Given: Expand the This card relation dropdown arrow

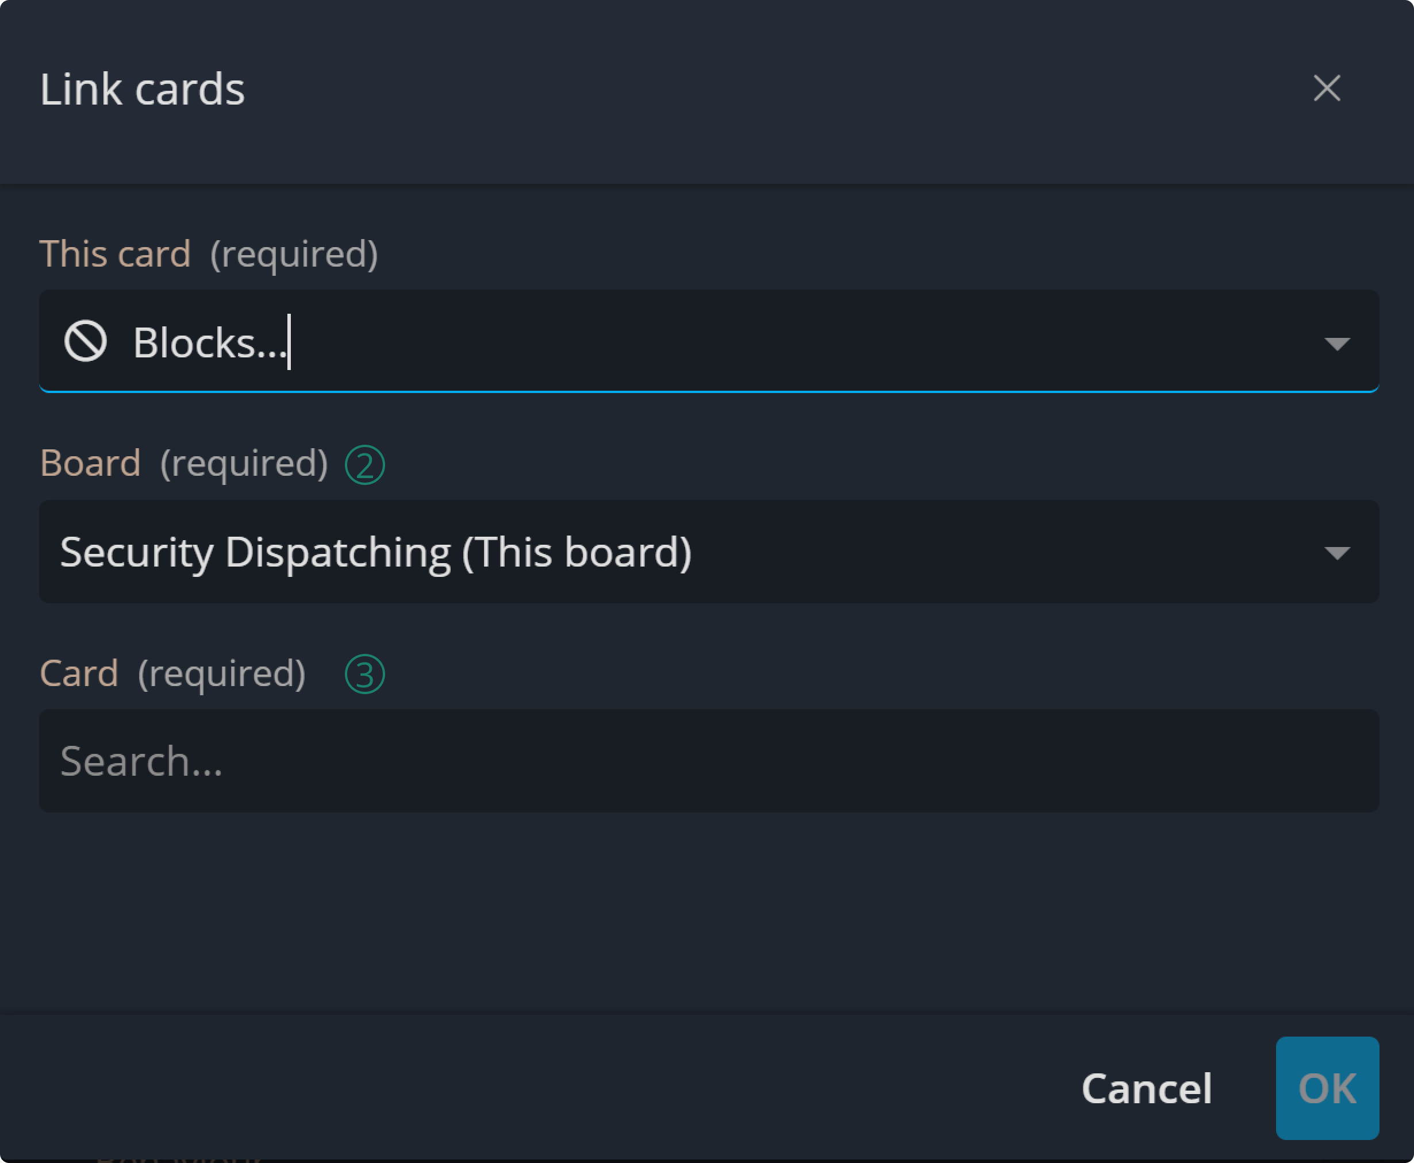Looking at the screenshot, I should click(x=1337, y=344).
